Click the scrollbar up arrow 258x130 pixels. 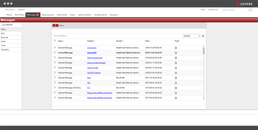[204, 47]
